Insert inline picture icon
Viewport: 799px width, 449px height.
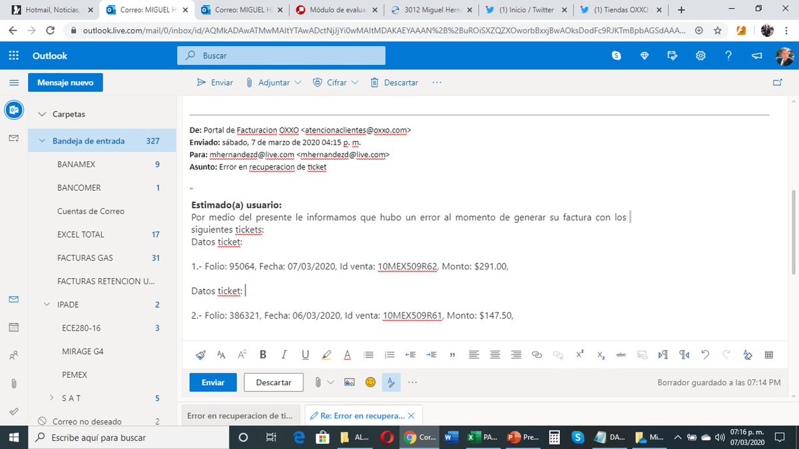click(x=349, y=382)
